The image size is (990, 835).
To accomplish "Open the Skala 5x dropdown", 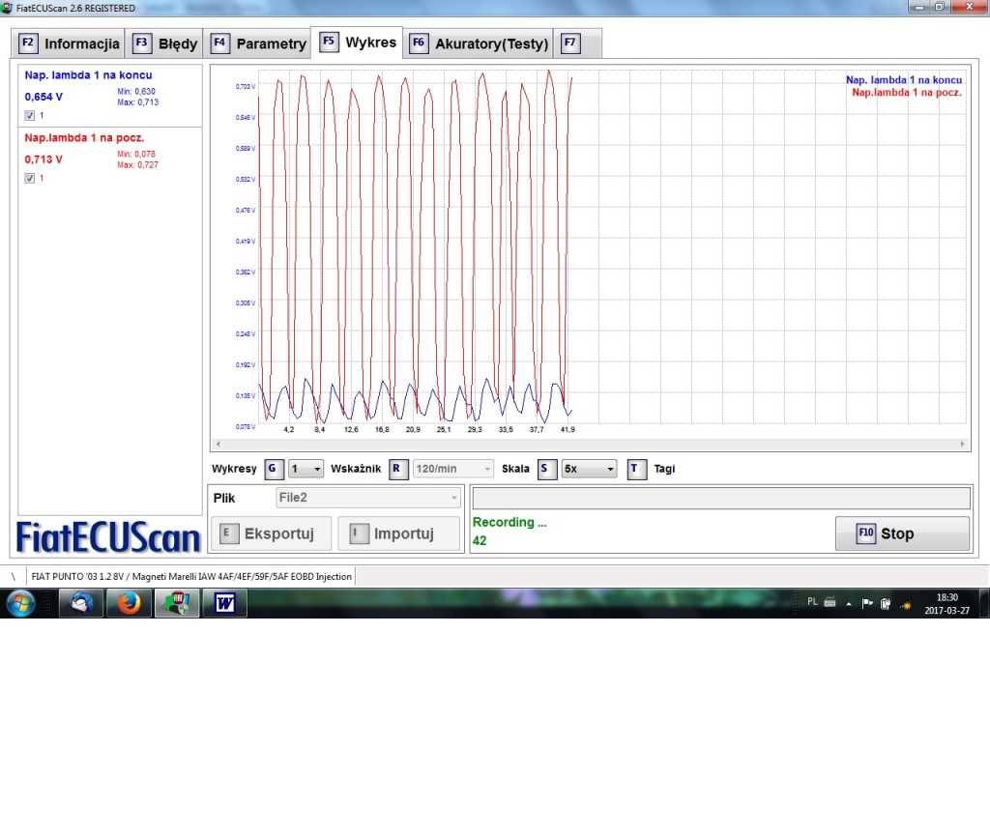I will click(589, 469).
